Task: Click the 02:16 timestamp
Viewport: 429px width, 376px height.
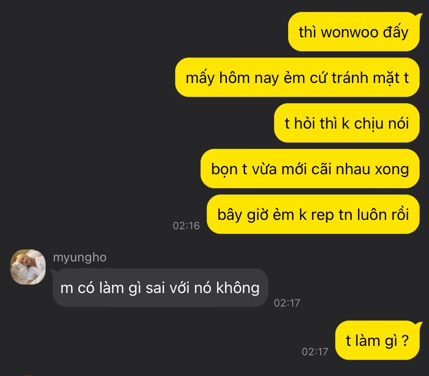Action: [187, 226]
